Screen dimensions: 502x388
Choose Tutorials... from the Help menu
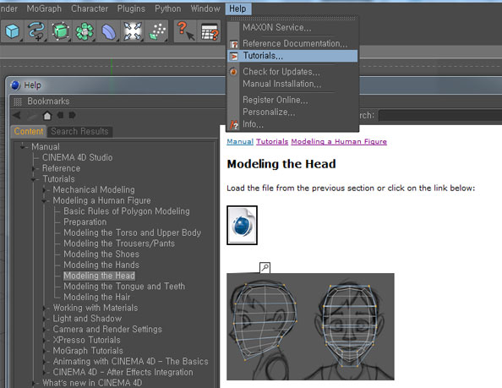[292, 56]
